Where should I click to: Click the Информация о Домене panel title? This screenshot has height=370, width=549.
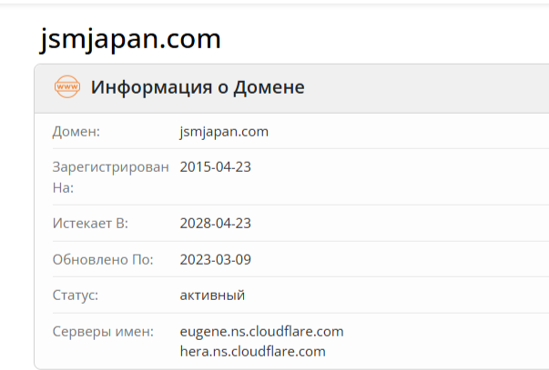tap(198, 87)
